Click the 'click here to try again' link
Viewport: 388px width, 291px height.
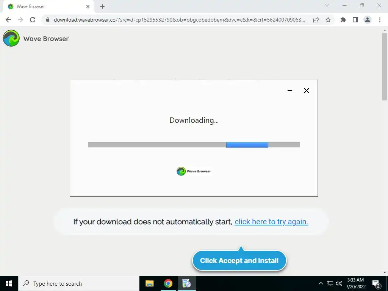point(271,222)
